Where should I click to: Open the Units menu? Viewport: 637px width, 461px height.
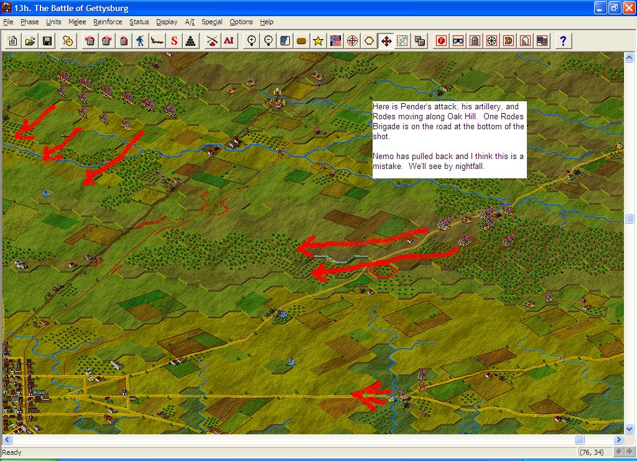(53, 22)
